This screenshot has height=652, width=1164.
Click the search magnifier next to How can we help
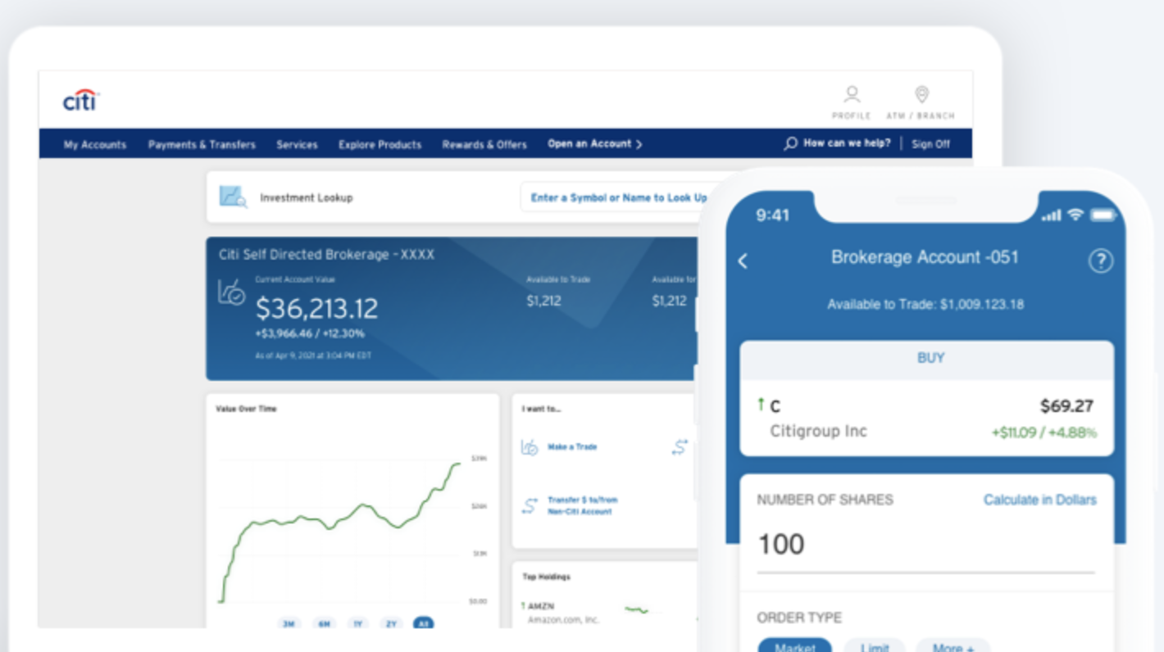789,143
